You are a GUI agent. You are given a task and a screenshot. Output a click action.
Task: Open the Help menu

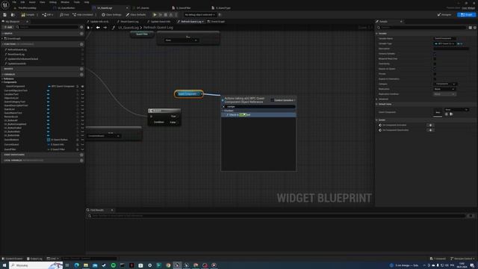[x=87, y=2]
